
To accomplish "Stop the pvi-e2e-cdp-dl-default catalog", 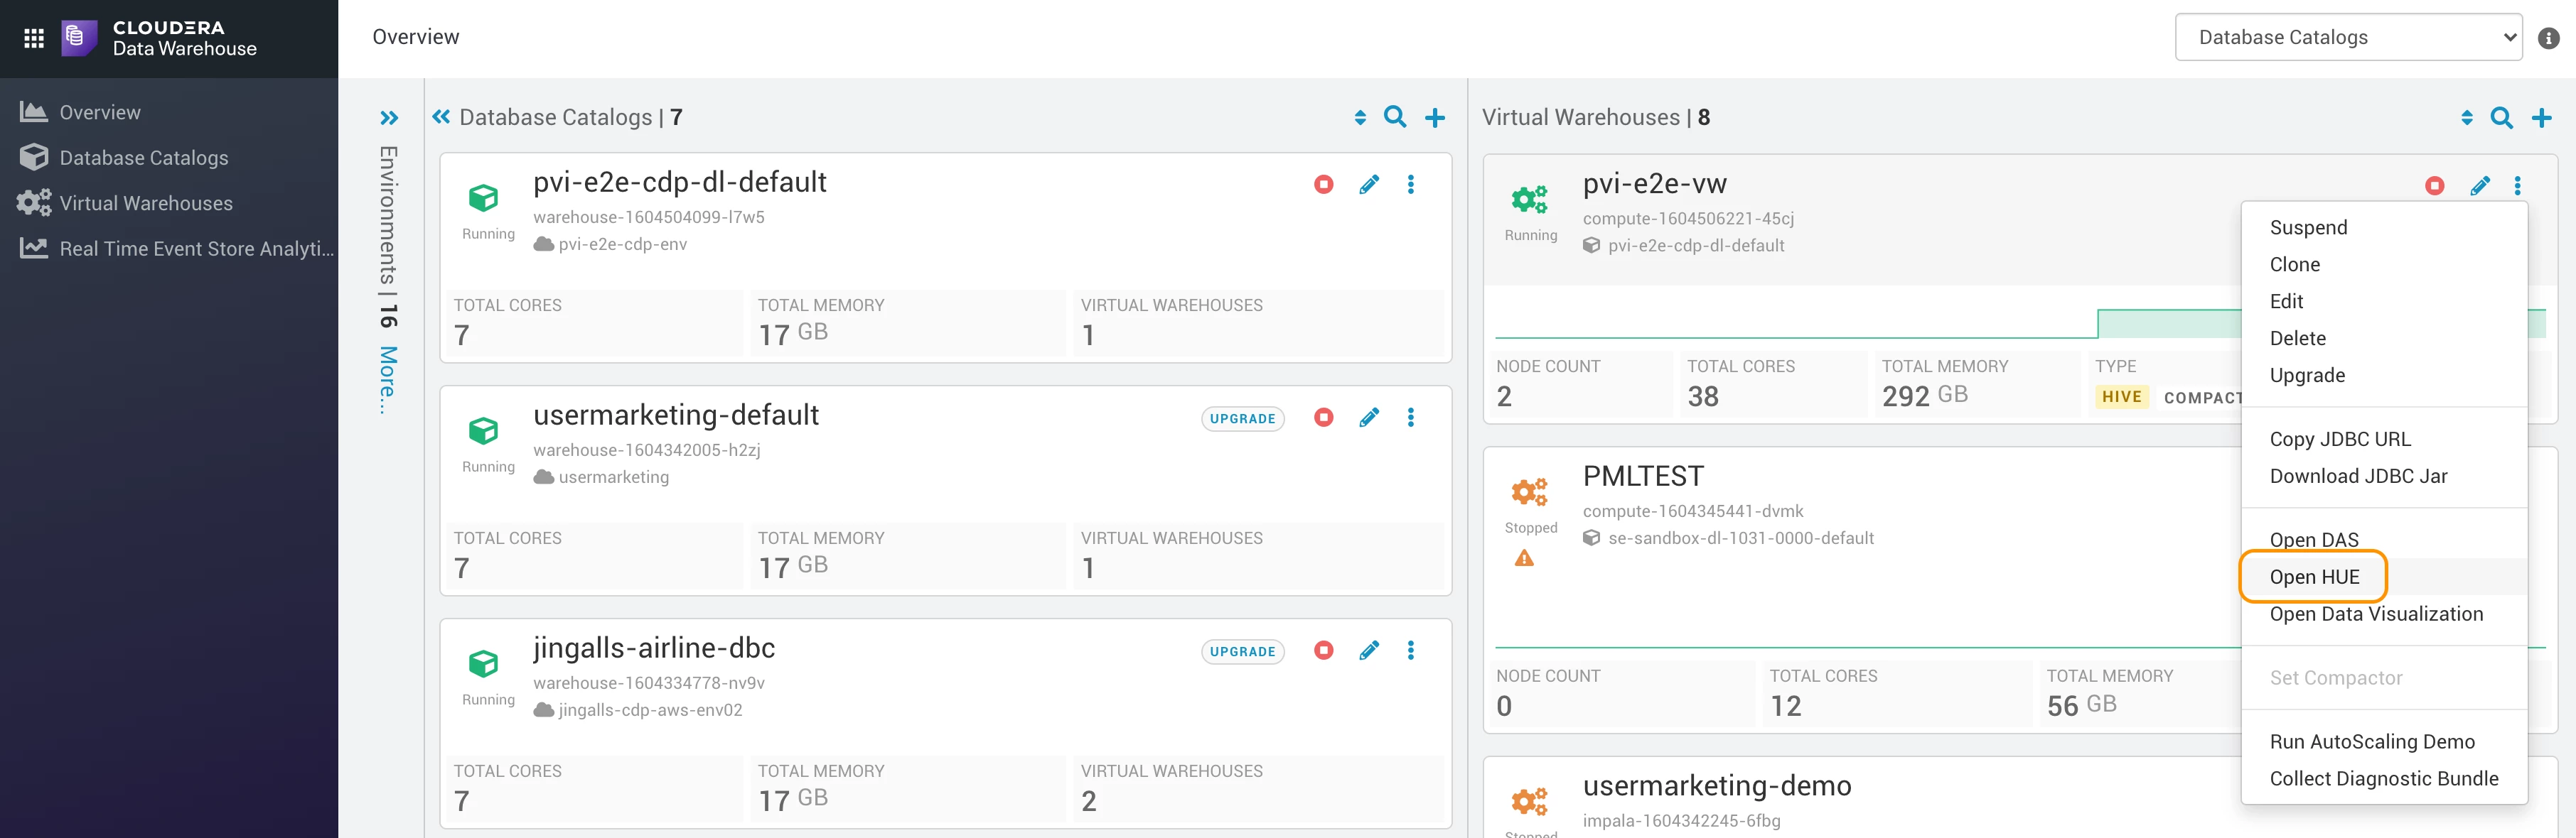I will 1324,184.
